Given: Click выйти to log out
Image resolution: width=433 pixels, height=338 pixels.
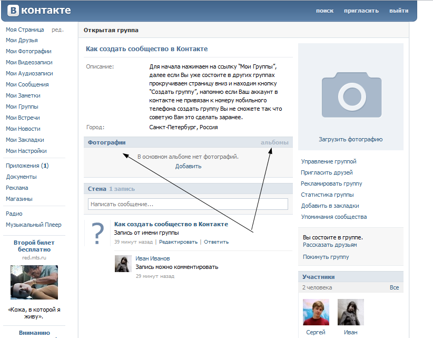Looking at the screenshot, I should click(399, 11).
